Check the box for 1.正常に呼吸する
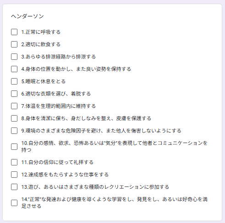This screenshot has width=225, height=223. point(14,32)
